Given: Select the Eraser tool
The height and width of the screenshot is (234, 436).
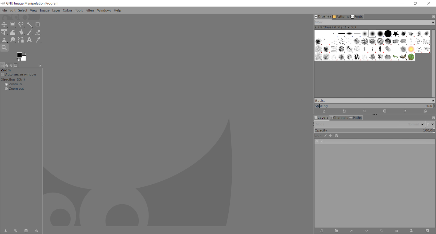Looking at the screenshot, I should tap(38, 32).
